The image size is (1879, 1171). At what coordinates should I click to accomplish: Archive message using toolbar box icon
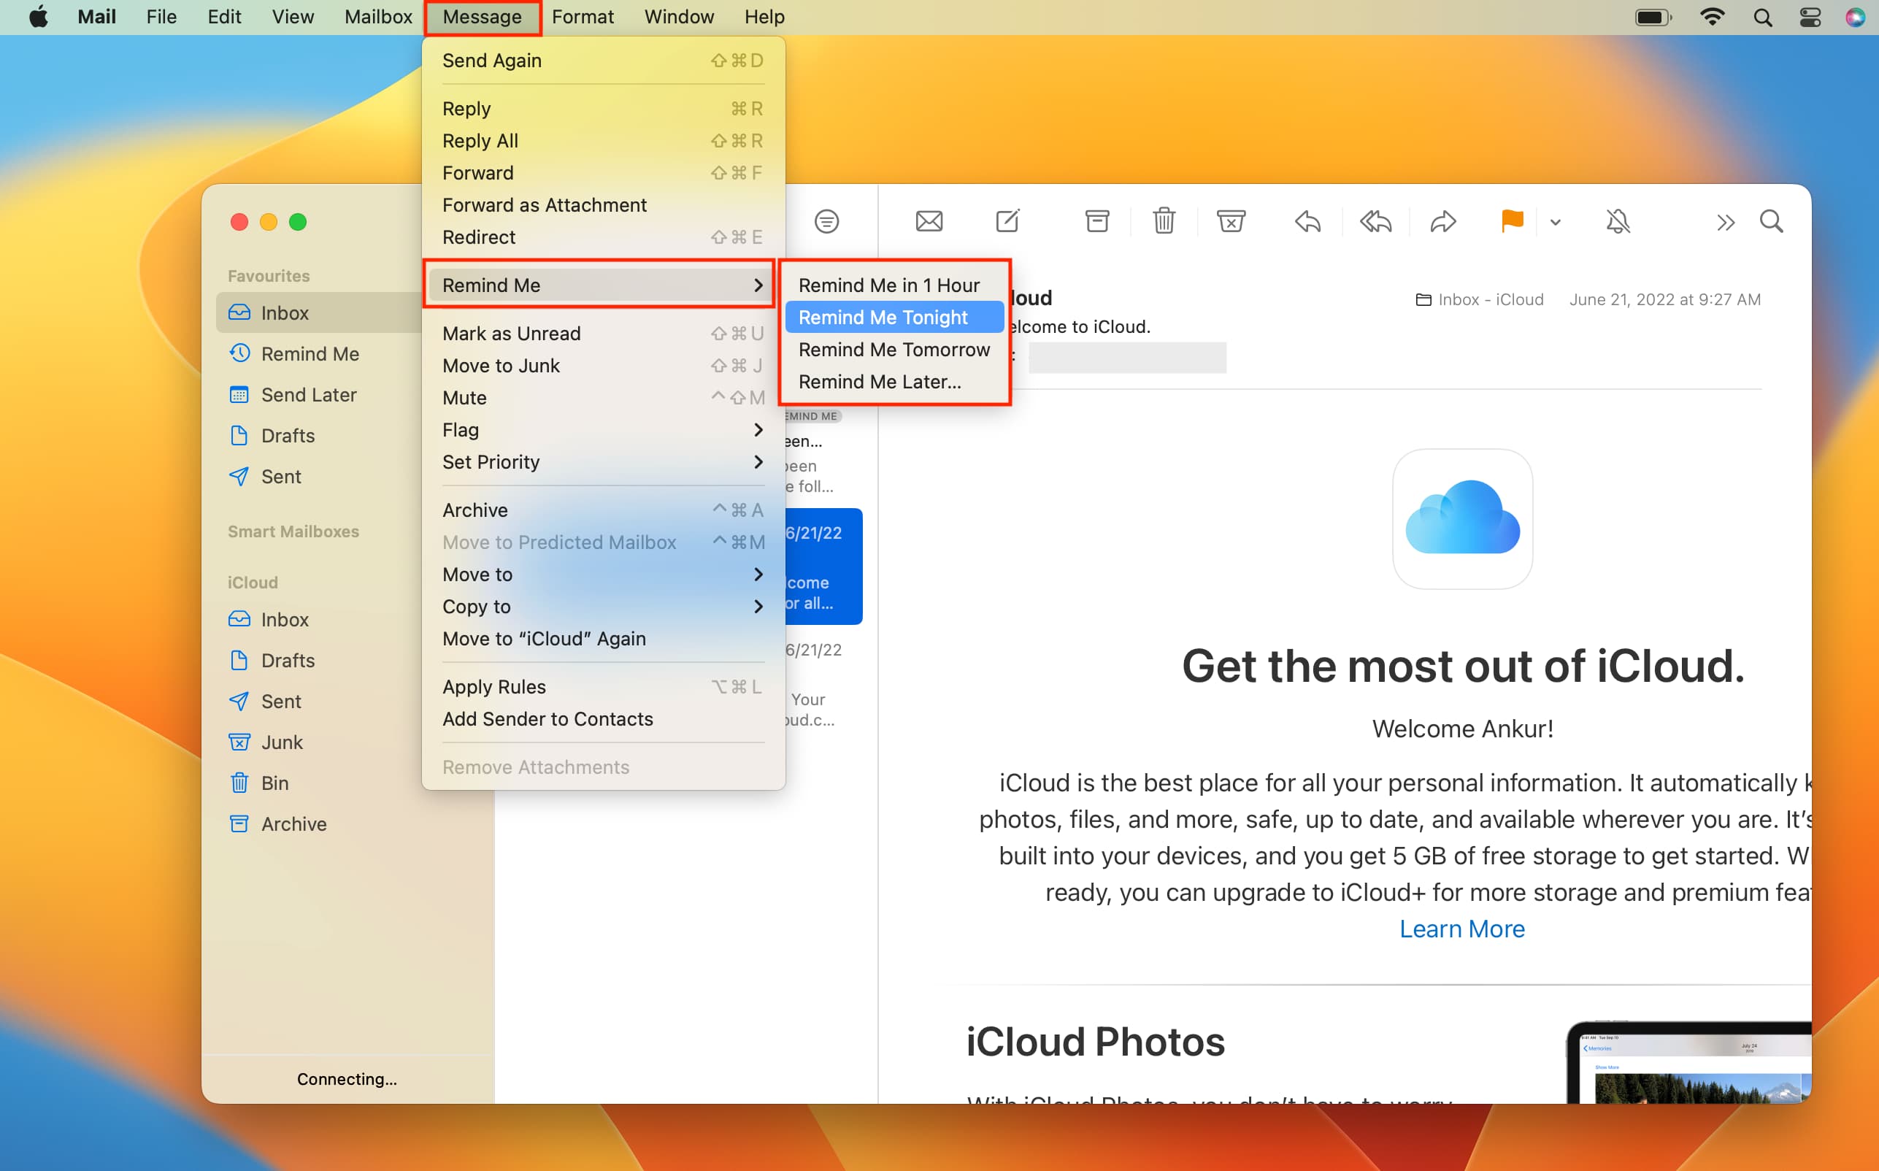[1096, 221]
